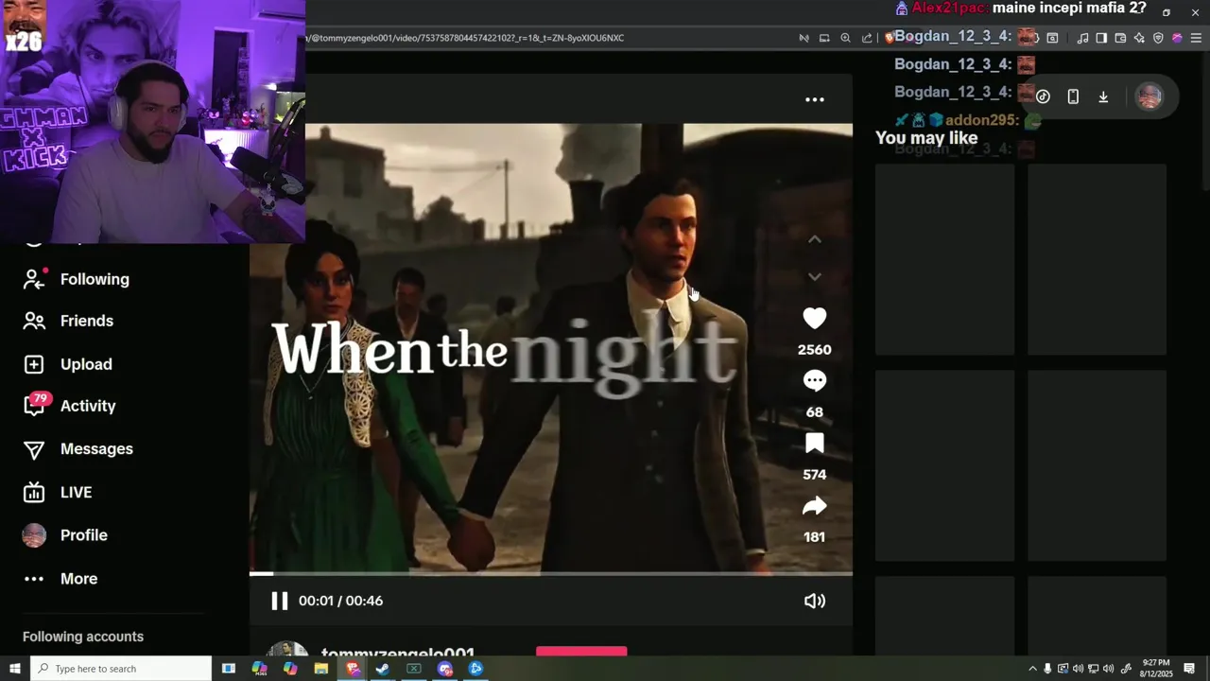Open Steam from the taskbar

click(x=383, y=669)
